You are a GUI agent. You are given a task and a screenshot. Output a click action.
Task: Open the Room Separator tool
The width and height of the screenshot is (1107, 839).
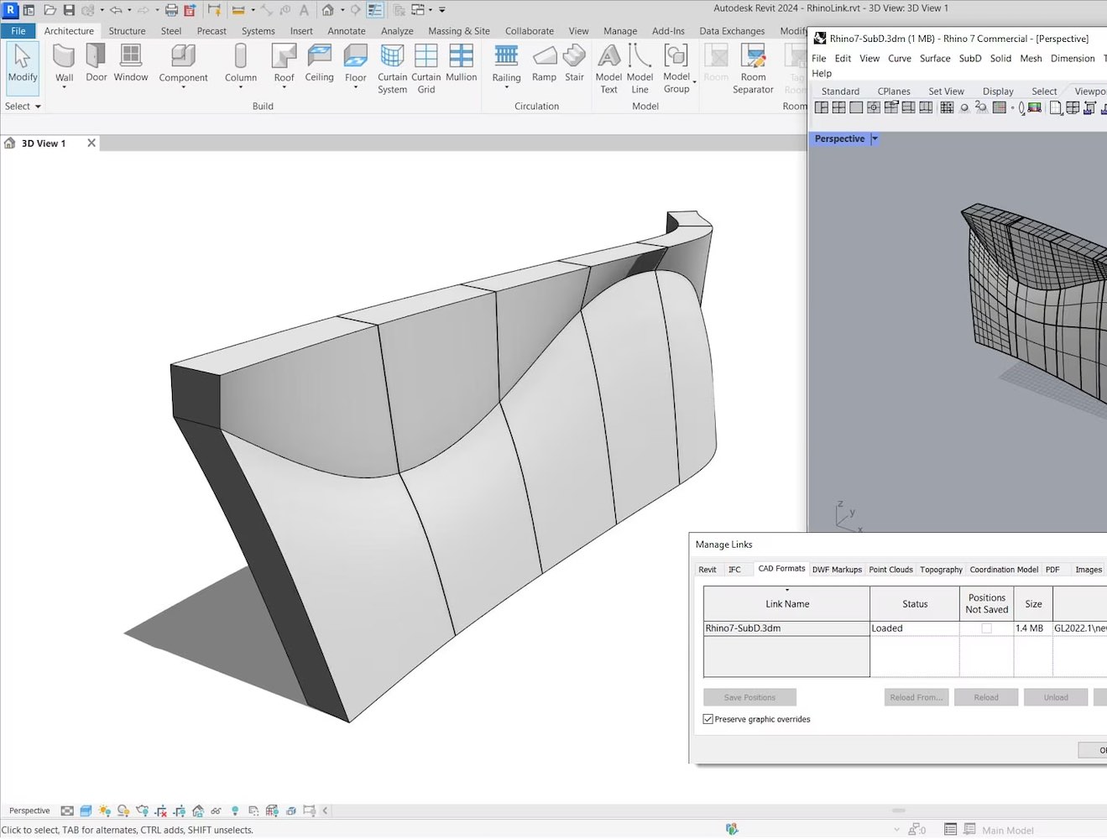[753, 69]
